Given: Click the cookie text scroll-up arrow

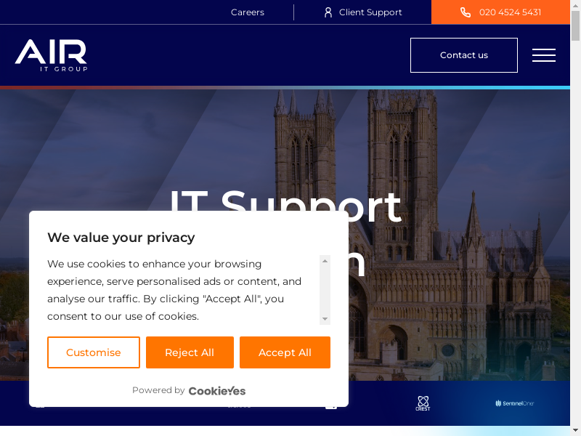Looking at the screenshot, I should 325,261.
